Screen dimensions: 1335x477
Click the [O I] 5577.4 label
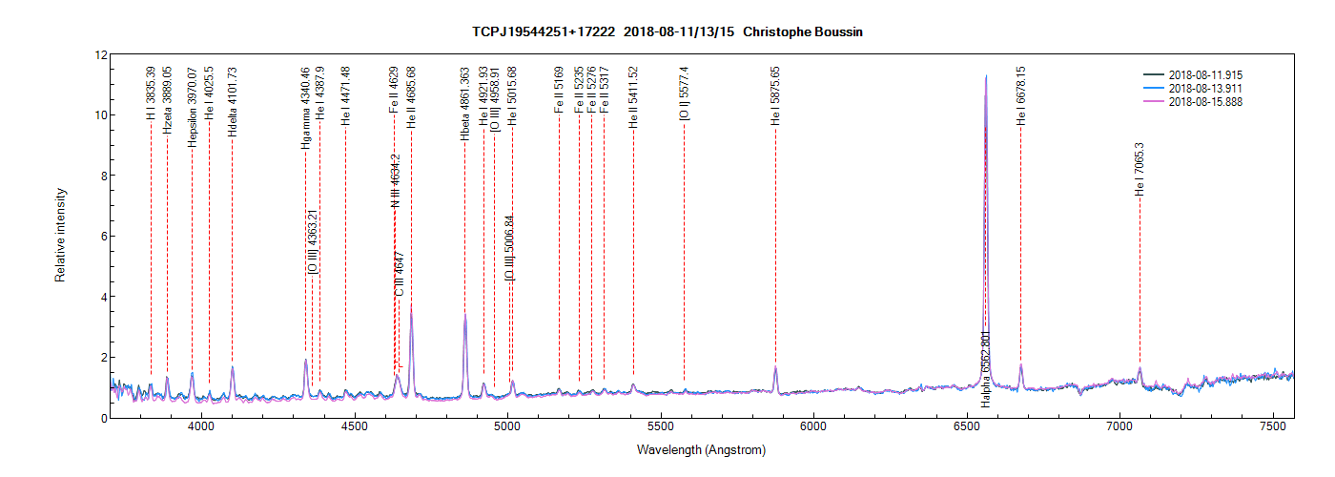click(x=684, y=93)
